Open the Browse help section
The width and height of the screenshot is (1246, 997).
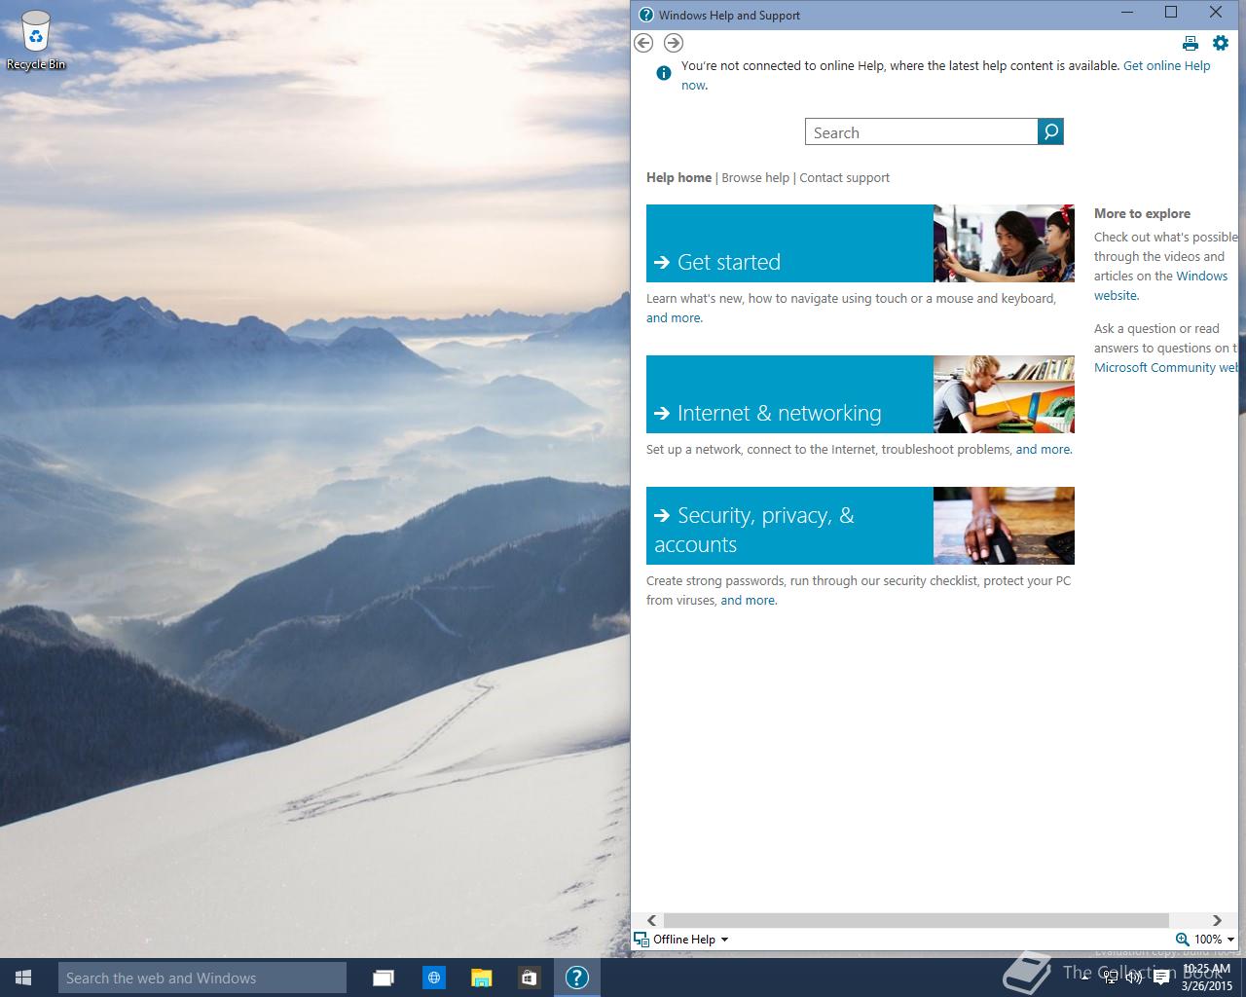click(x=755, y=177)
